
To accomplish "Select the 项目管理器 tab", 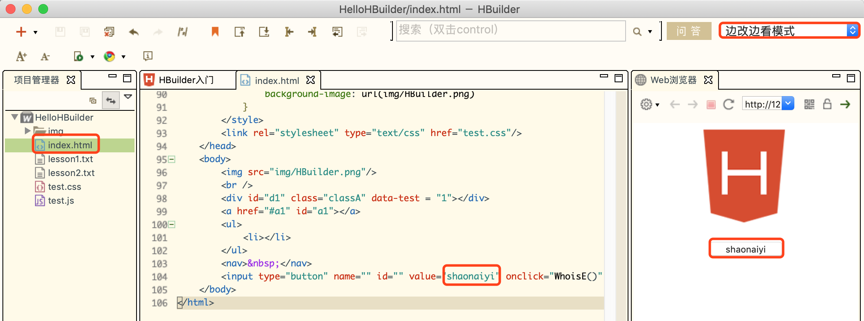I will (x=37, y=80).
